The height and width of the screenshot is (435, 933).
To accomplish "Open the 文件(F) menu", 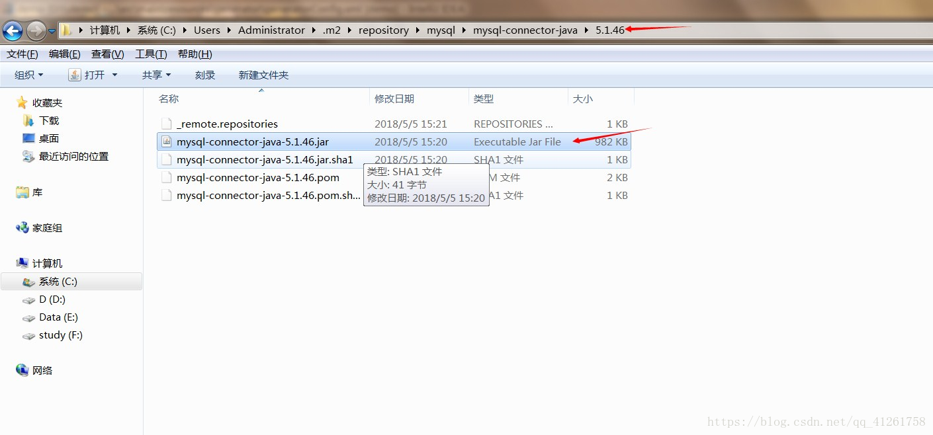I will coord(22,54).
